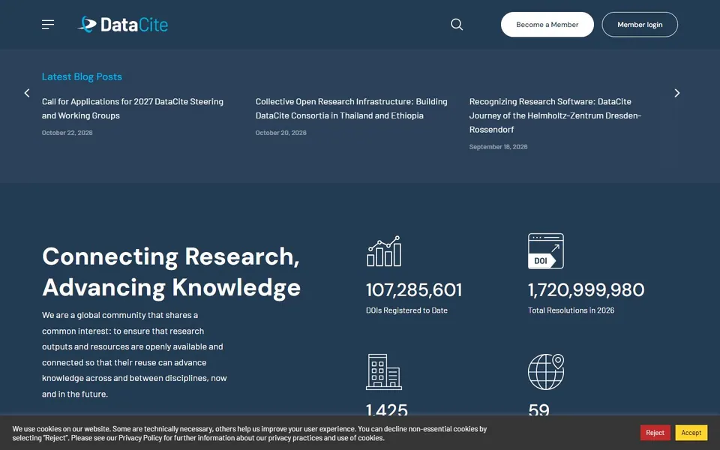This screenshot has width=720, height=450.
Task: Accept cookies in the banner
Action: [x=691, y=433]
